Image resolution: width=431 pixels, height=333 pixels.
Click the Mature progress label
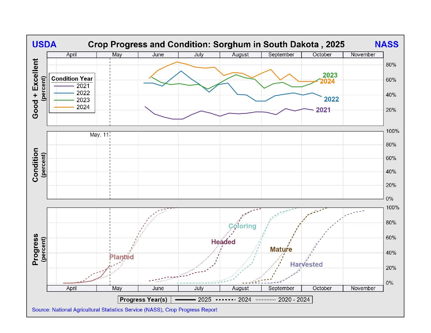pyautogui.click(x=281, y=249)
